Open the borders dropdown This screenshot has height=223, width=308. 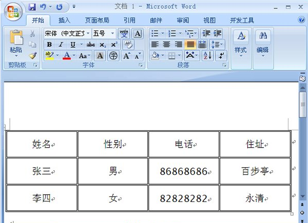(179, 56)
